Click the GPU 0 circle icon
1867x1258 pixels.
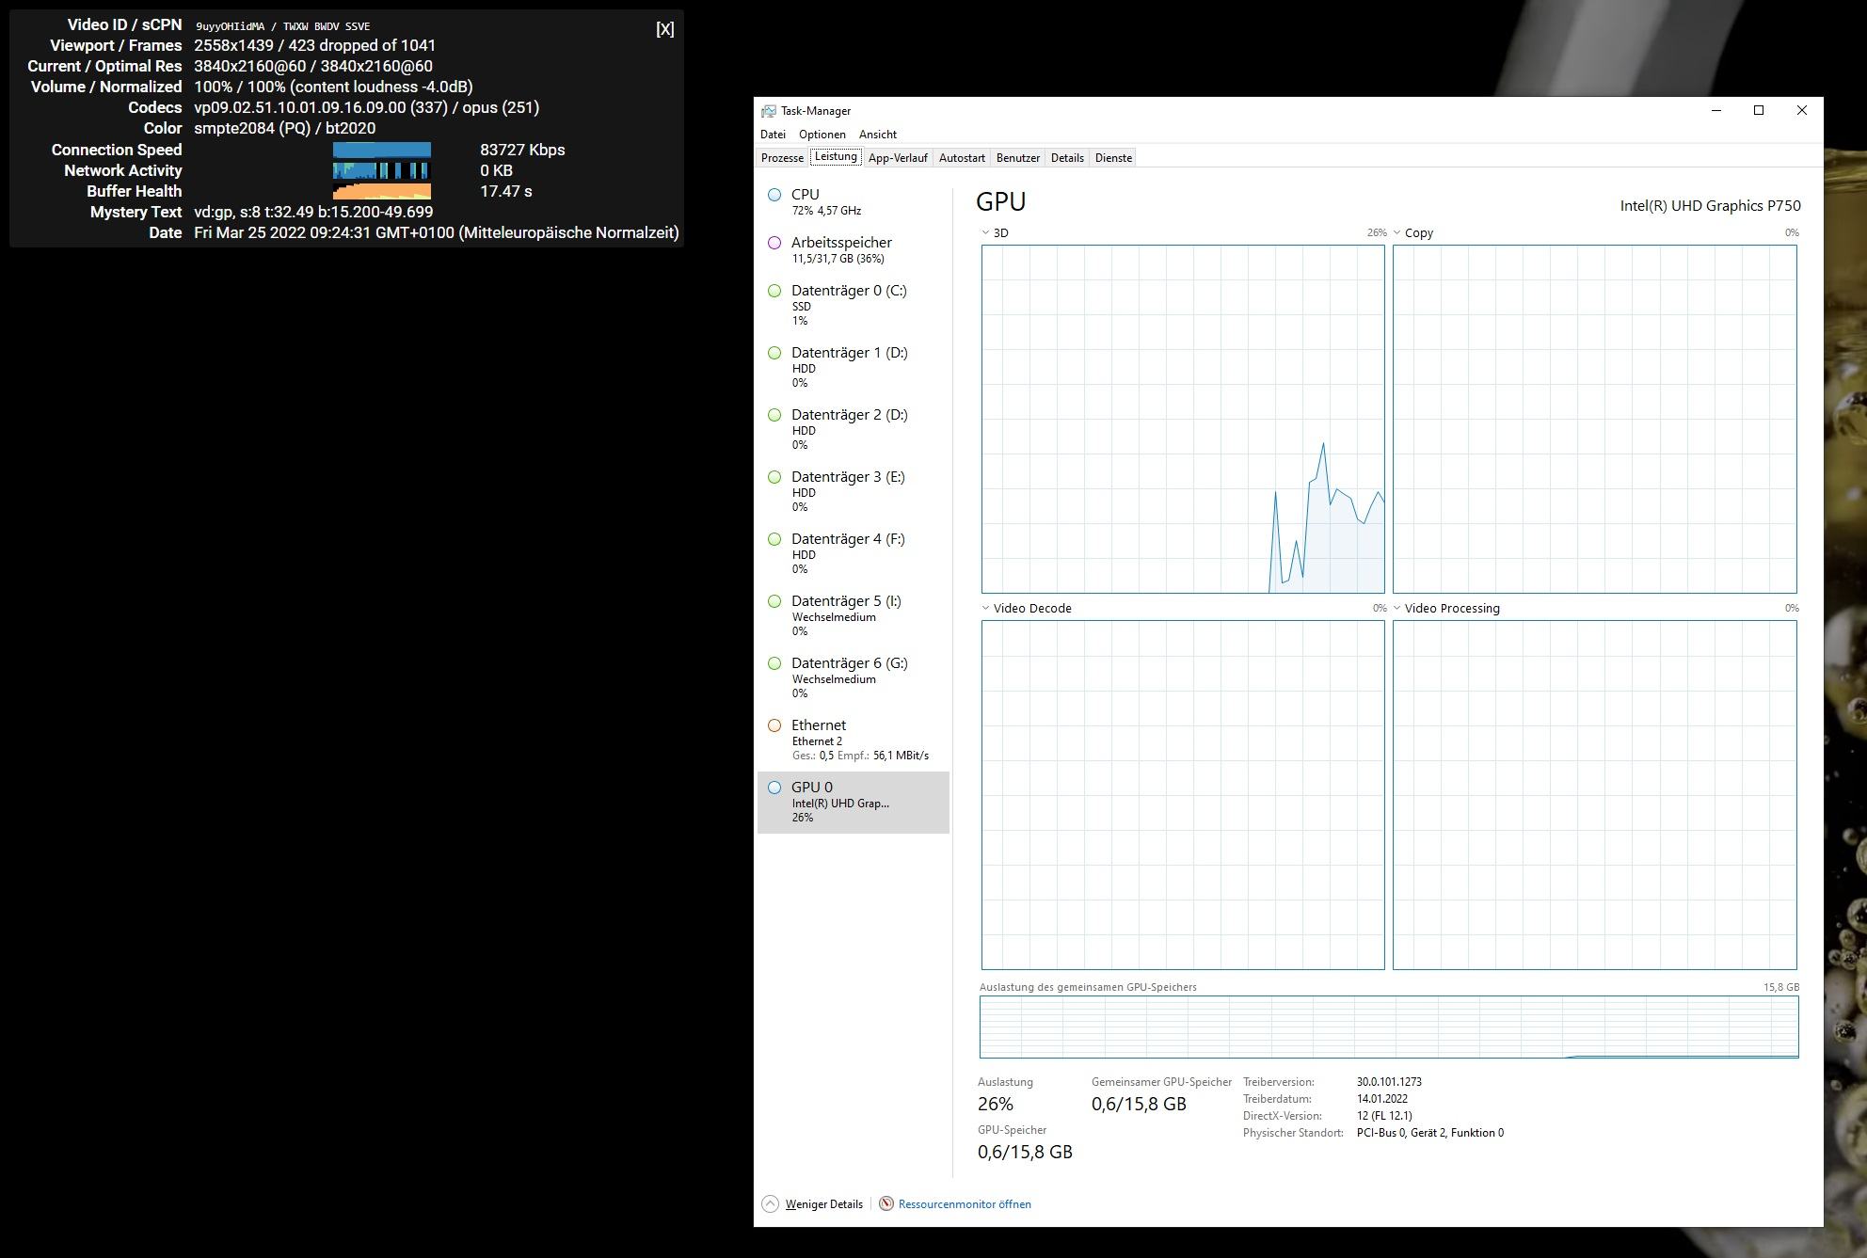click(x=774, y=788)
